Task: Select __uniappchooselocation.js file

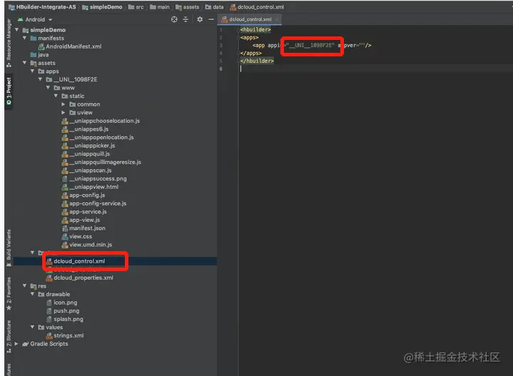Action: click(x=101, y=121)
